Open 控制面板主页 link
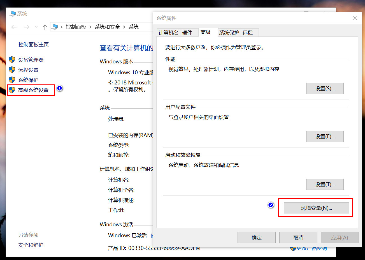Screen dimensions: 365x260 point(34,44)
